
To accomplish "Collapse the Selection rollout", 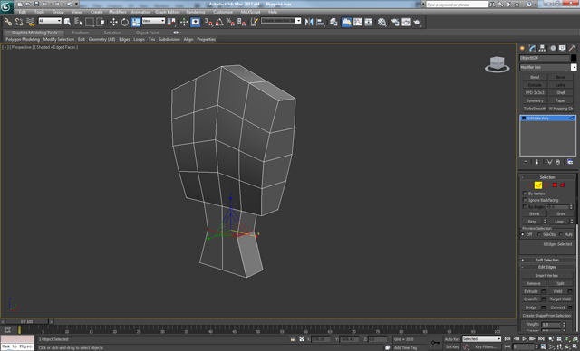I will tap(547, 177).
